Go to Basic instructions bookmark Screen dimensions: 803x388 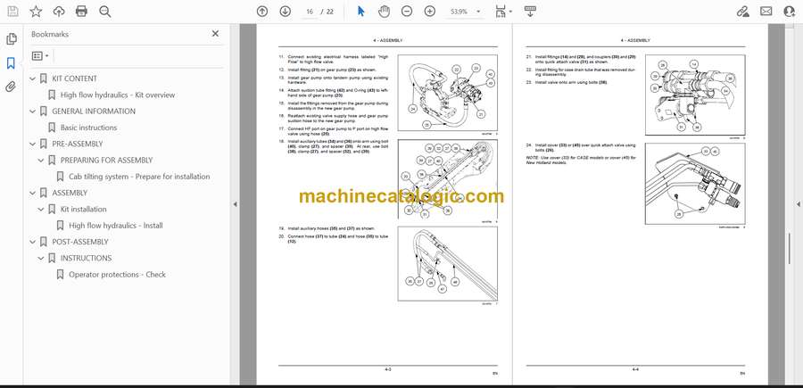click(88, 128)
